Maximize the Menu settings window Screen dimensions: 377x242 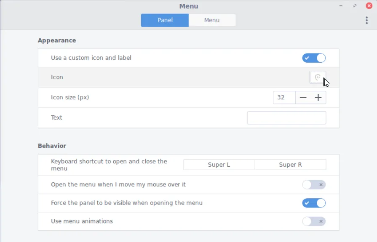coord(355,6)
